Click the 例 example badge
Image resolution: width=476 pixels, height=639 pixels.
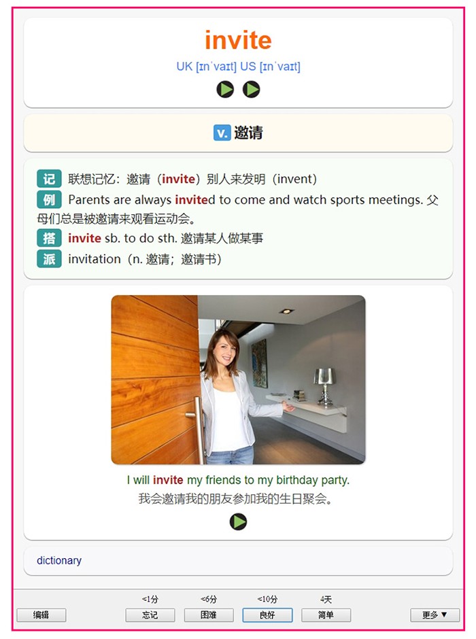[x=49, y=199]
